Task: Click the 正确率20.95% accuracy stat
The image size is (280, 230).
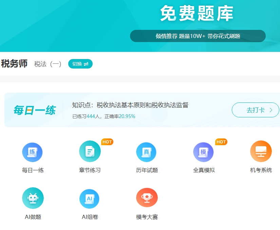Action: point(119,116)
